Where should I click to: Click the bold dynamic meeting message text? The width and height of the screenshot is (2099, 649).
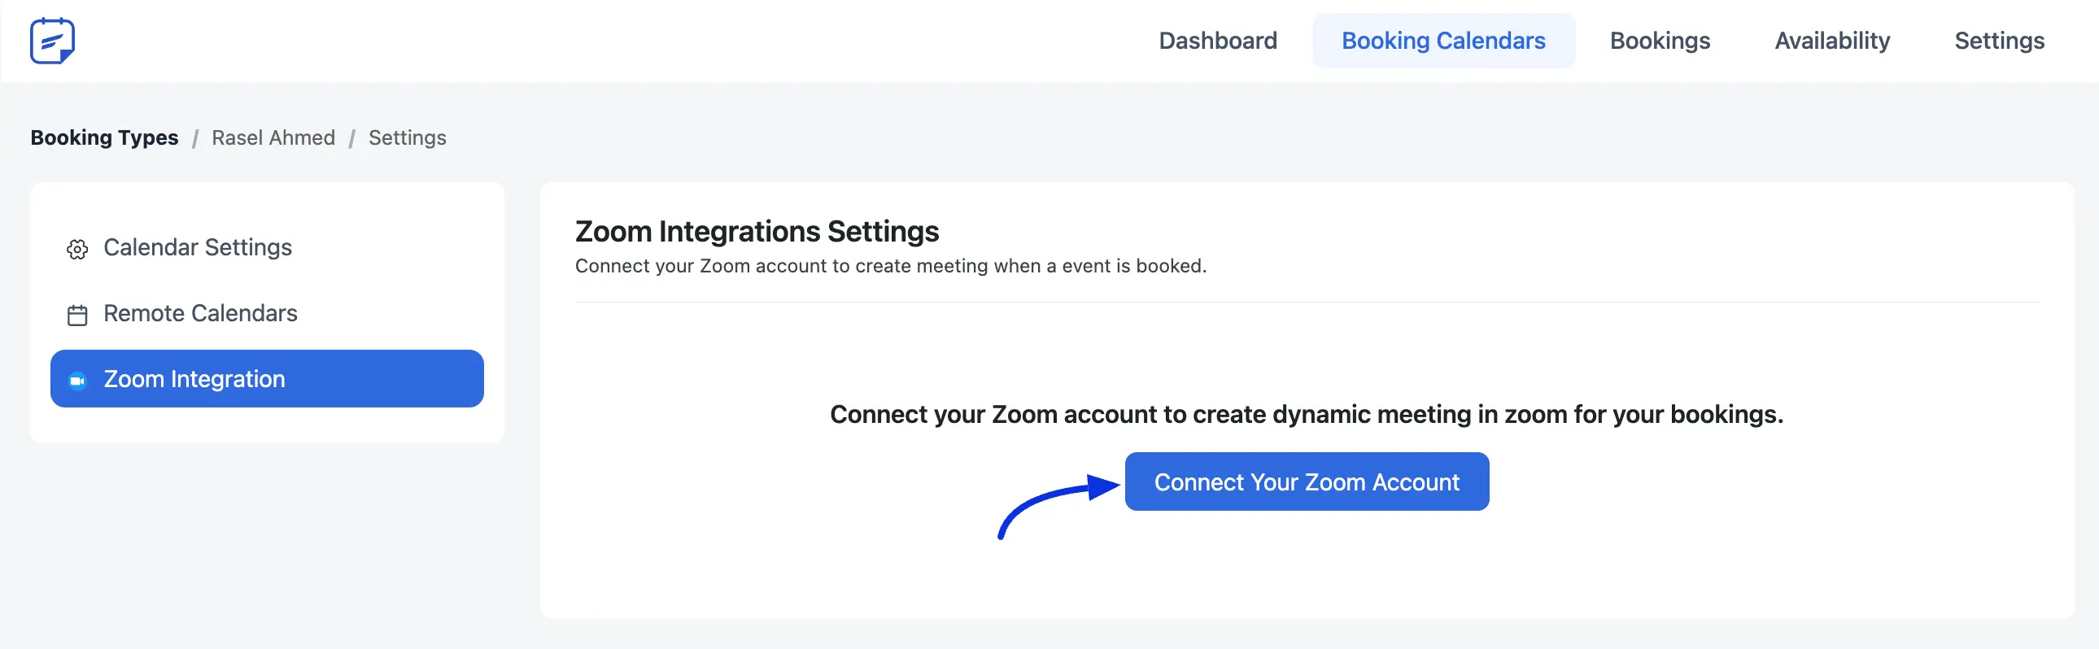(x=1306, y=415)
